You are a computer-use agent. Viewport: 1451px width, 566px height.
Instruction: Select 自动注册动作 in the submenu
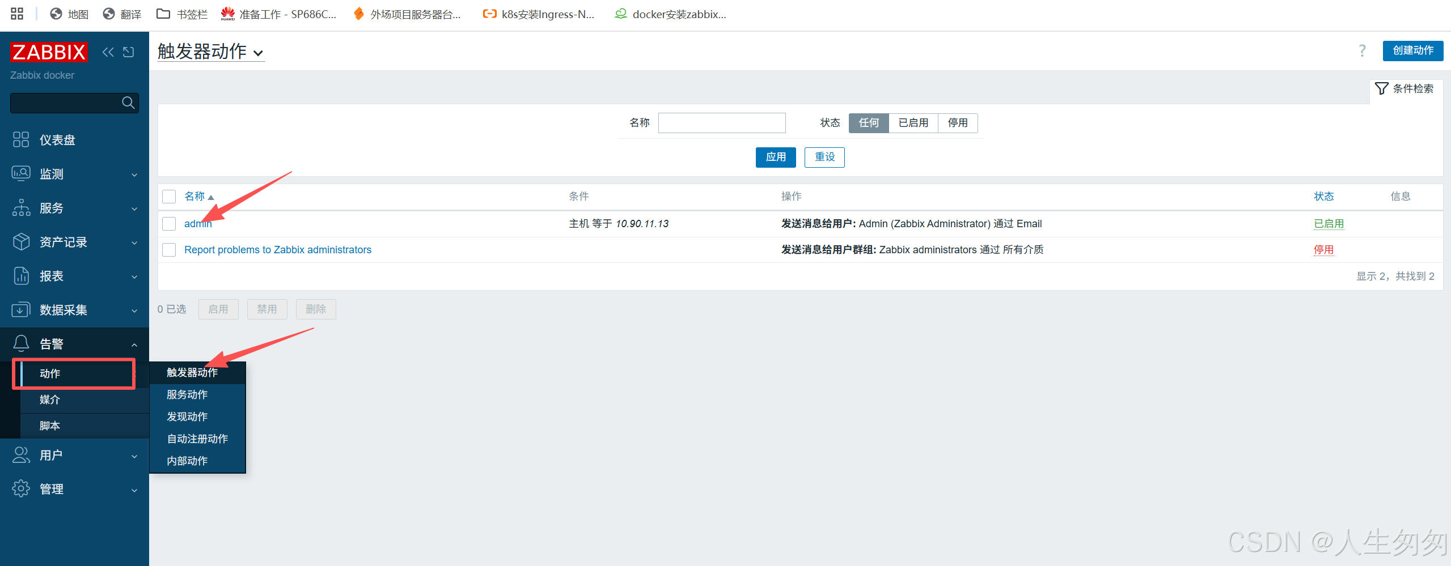click(x=197, y=439)
